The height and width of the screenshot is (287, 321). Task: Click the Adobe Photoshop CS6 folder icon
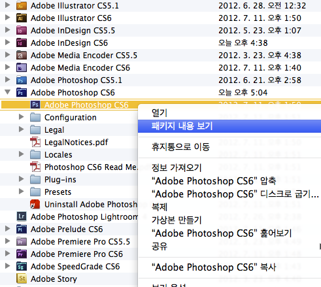(22, 92)
